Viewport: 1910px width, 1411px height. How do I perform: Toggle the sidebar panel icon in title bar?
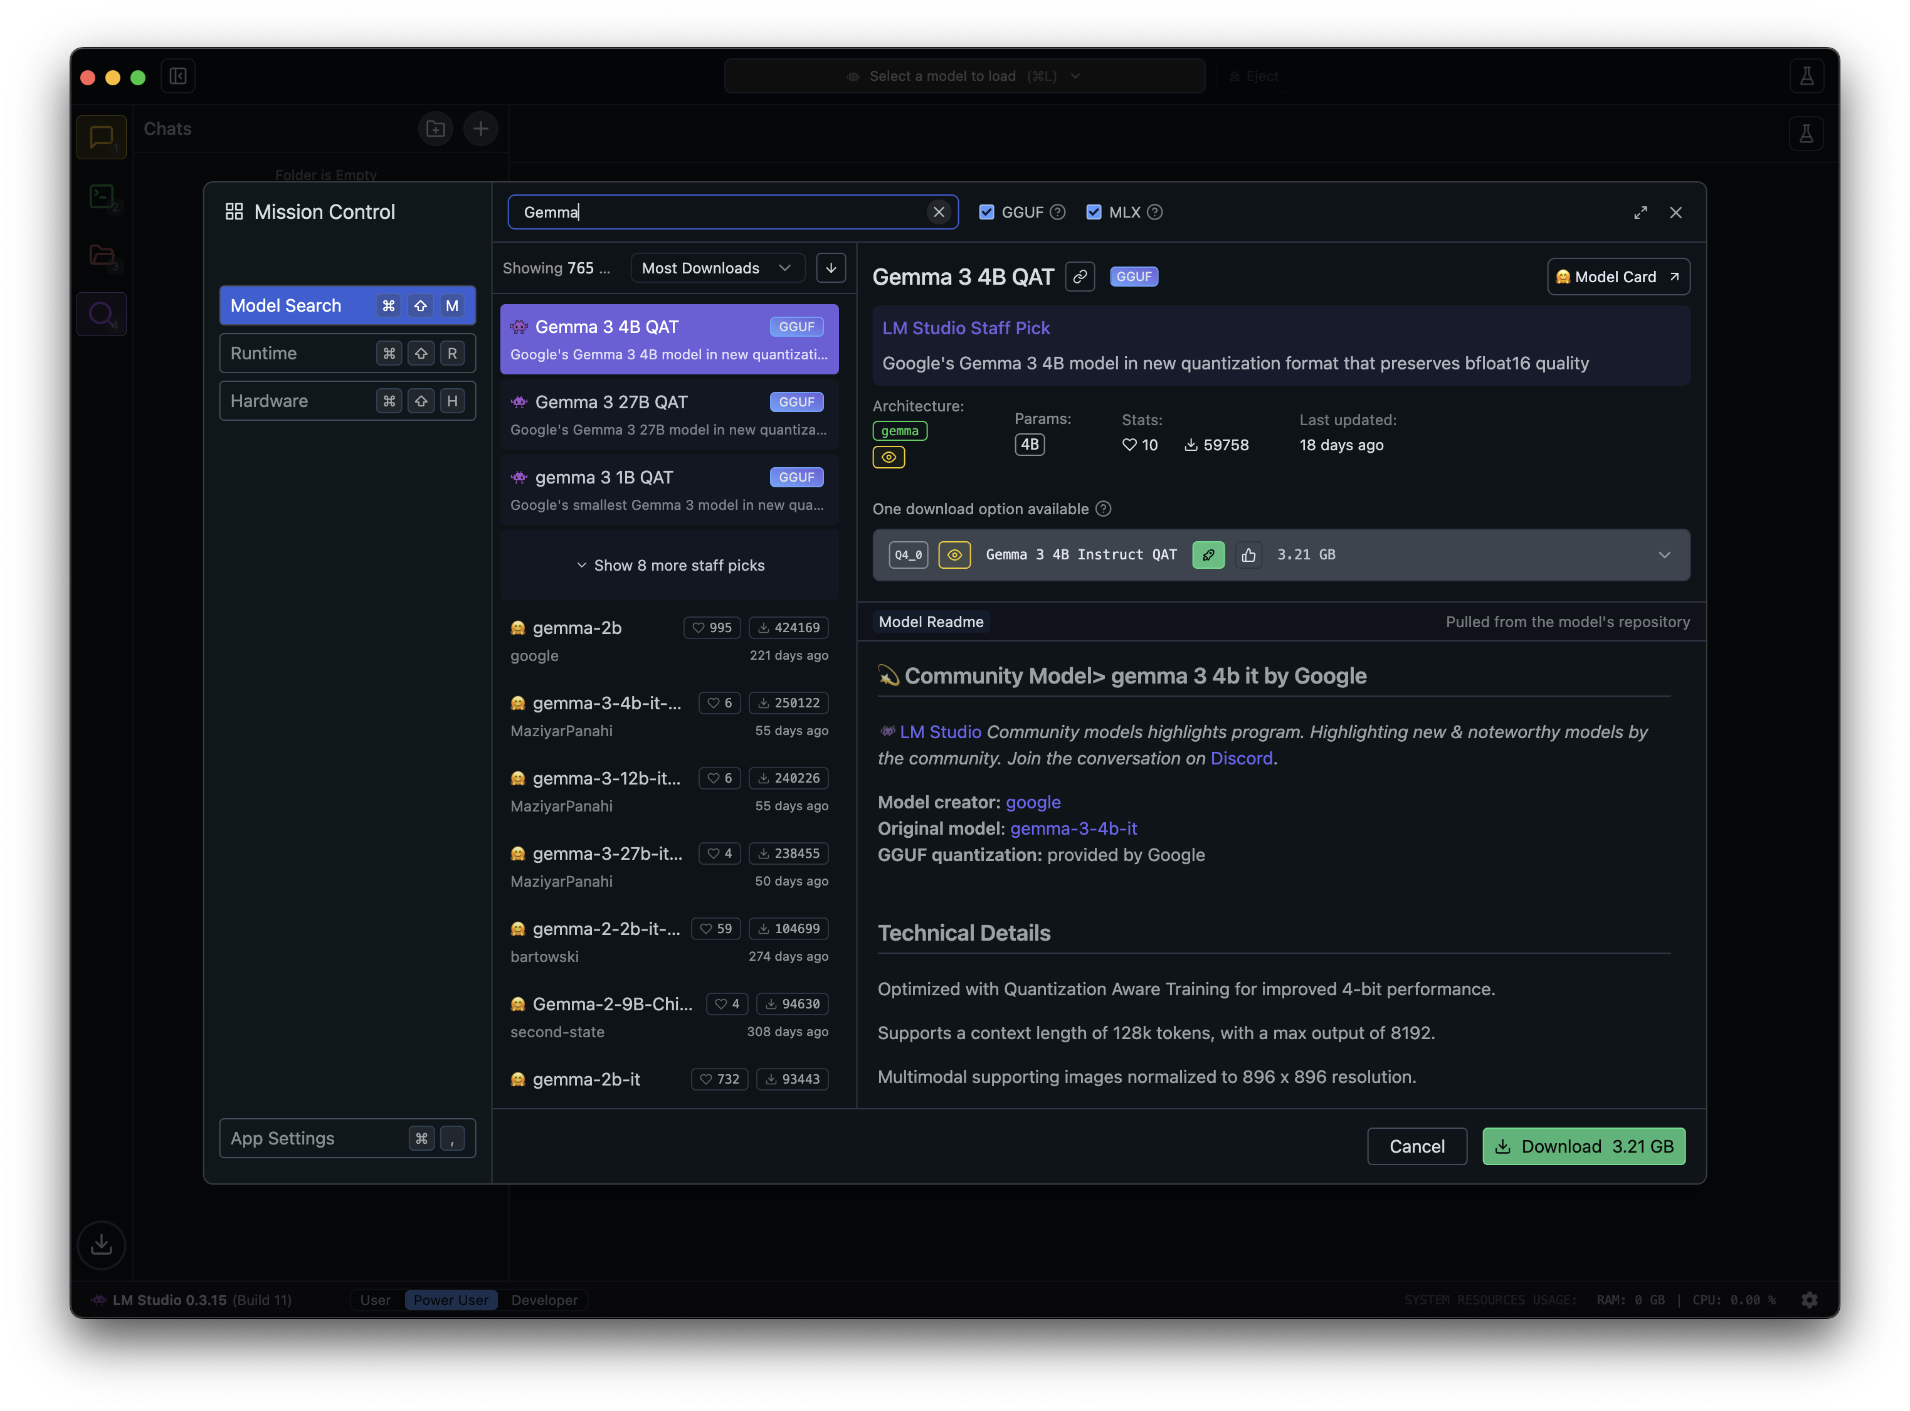pyautogui.click(x=179, y=76)
